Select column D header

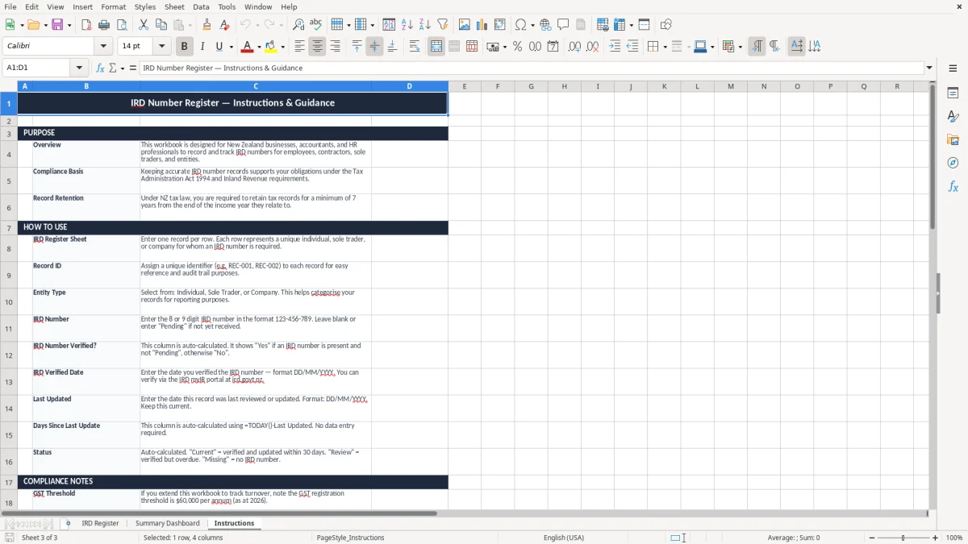point(409,86)
